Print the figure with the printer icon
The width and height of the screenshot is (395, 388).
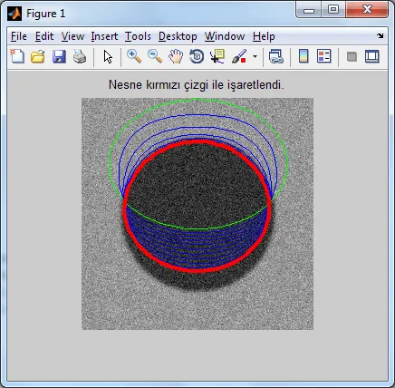click(x=80, y=56)
